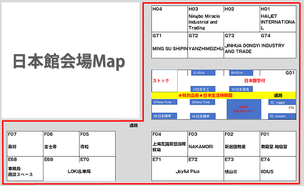Click booth label F05
The height and width of the screenshot is (186, 304).
[x=85, y=134]
